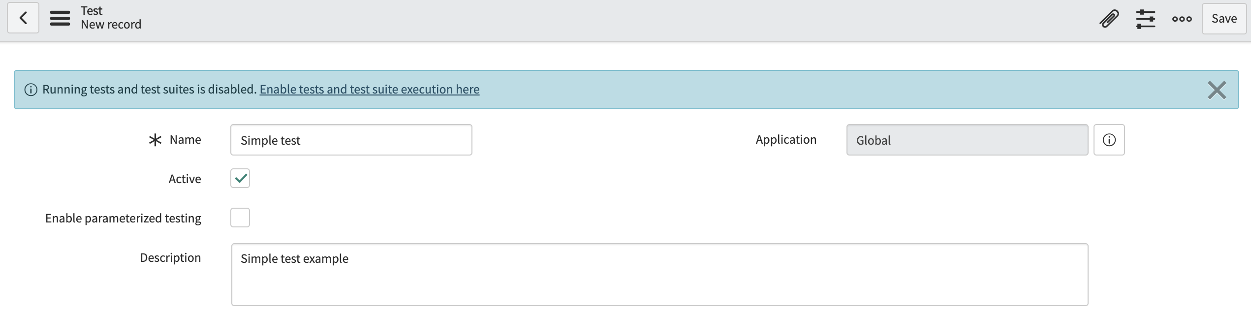
Task: Go back using the header back arrow
Action: tap(23, 18)
